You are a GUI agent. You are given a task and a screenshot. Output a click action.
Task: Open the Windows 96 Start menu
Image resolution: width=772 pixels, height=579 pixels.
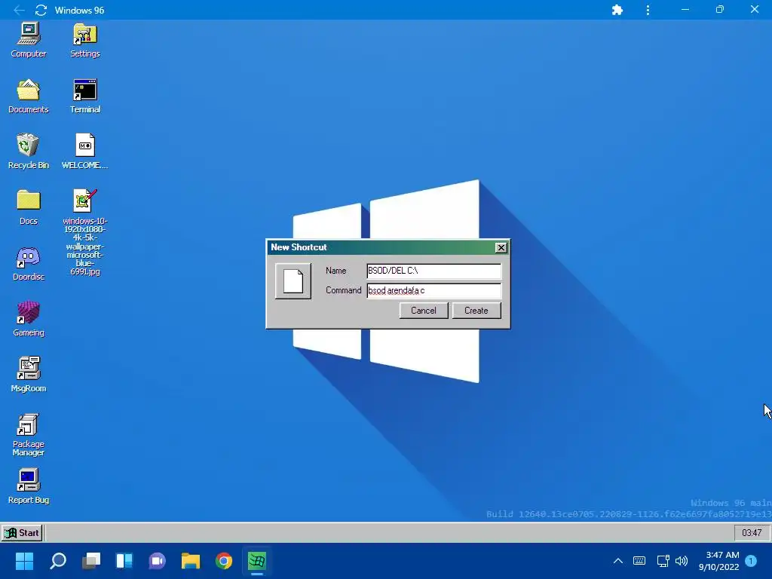[x=22, y=533]
